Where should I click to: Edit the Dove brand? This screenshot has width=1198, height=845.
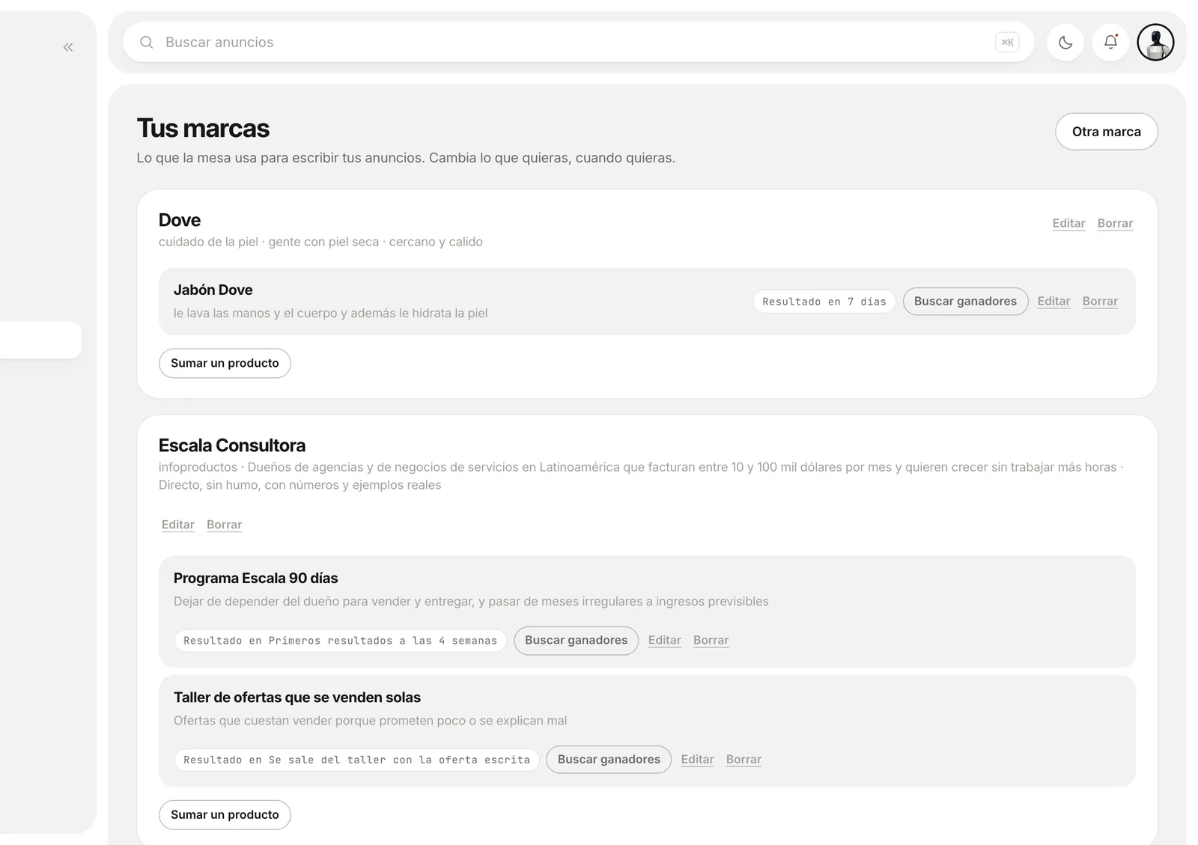click(1068, 223)
